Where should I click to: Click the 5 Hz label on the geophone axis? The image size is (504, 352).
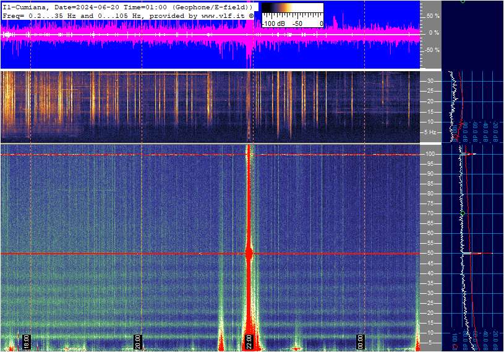coord(430,132)
